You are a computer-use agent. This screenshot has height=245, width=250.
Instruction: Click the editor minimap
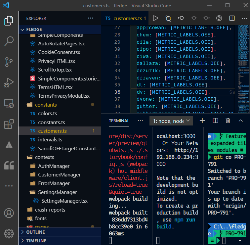(x=243, y=69)
